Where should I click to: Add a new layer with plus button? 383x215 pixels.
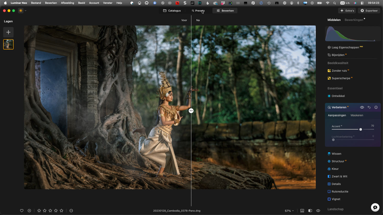[x=8, y=32]
